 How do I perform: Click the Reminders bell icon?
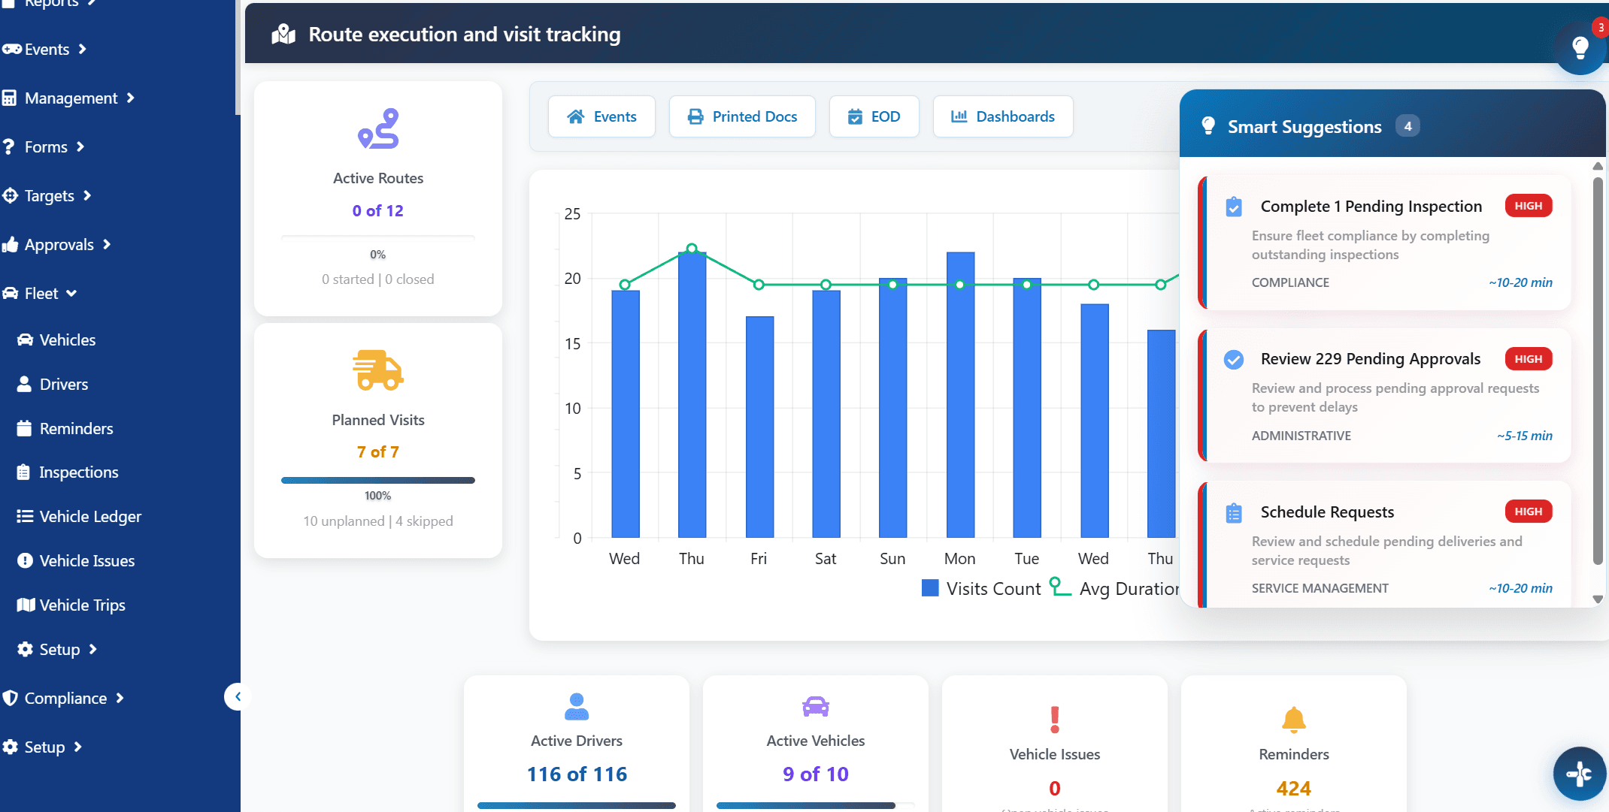point(1292,719)
